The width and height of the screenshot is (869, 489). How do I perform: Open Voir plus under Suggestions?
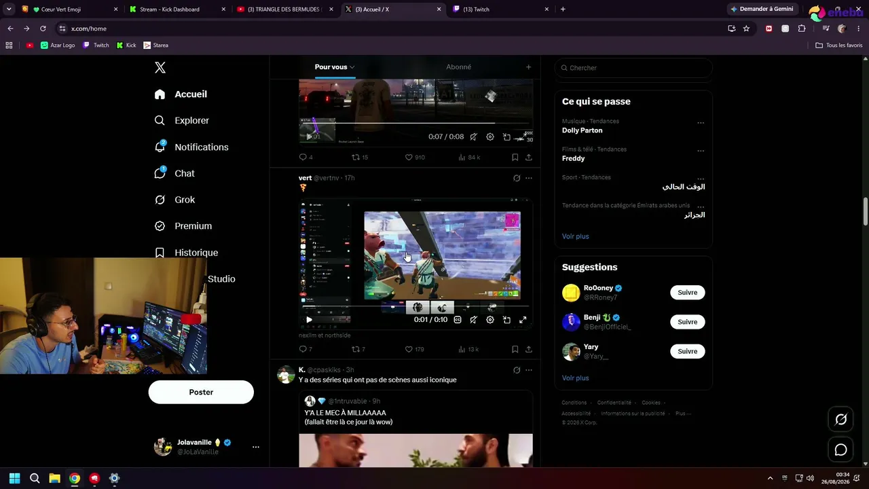[x=575, y=378]
